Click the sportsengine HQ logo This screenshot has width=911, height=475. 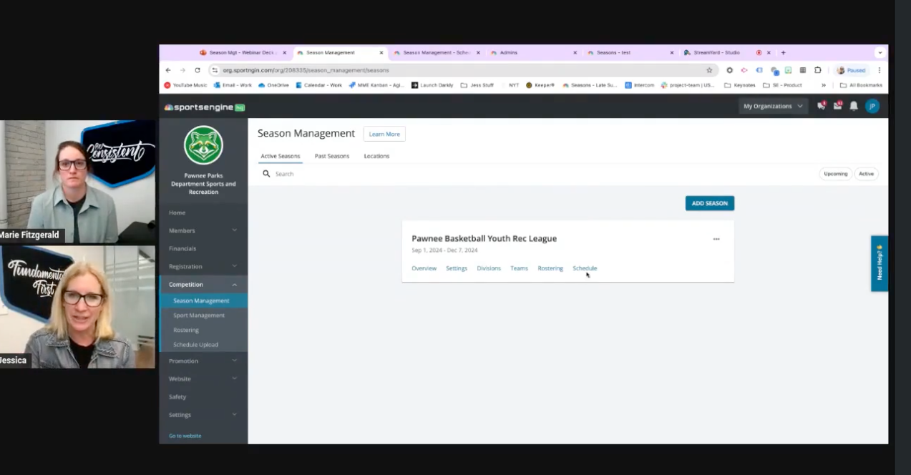click(204, 107)
